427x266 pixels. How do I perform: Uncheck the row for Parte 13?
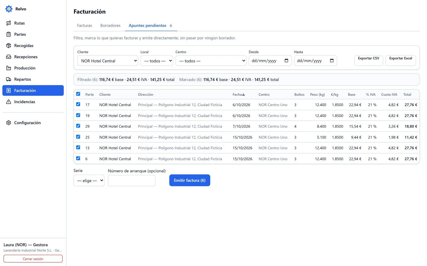78,147
